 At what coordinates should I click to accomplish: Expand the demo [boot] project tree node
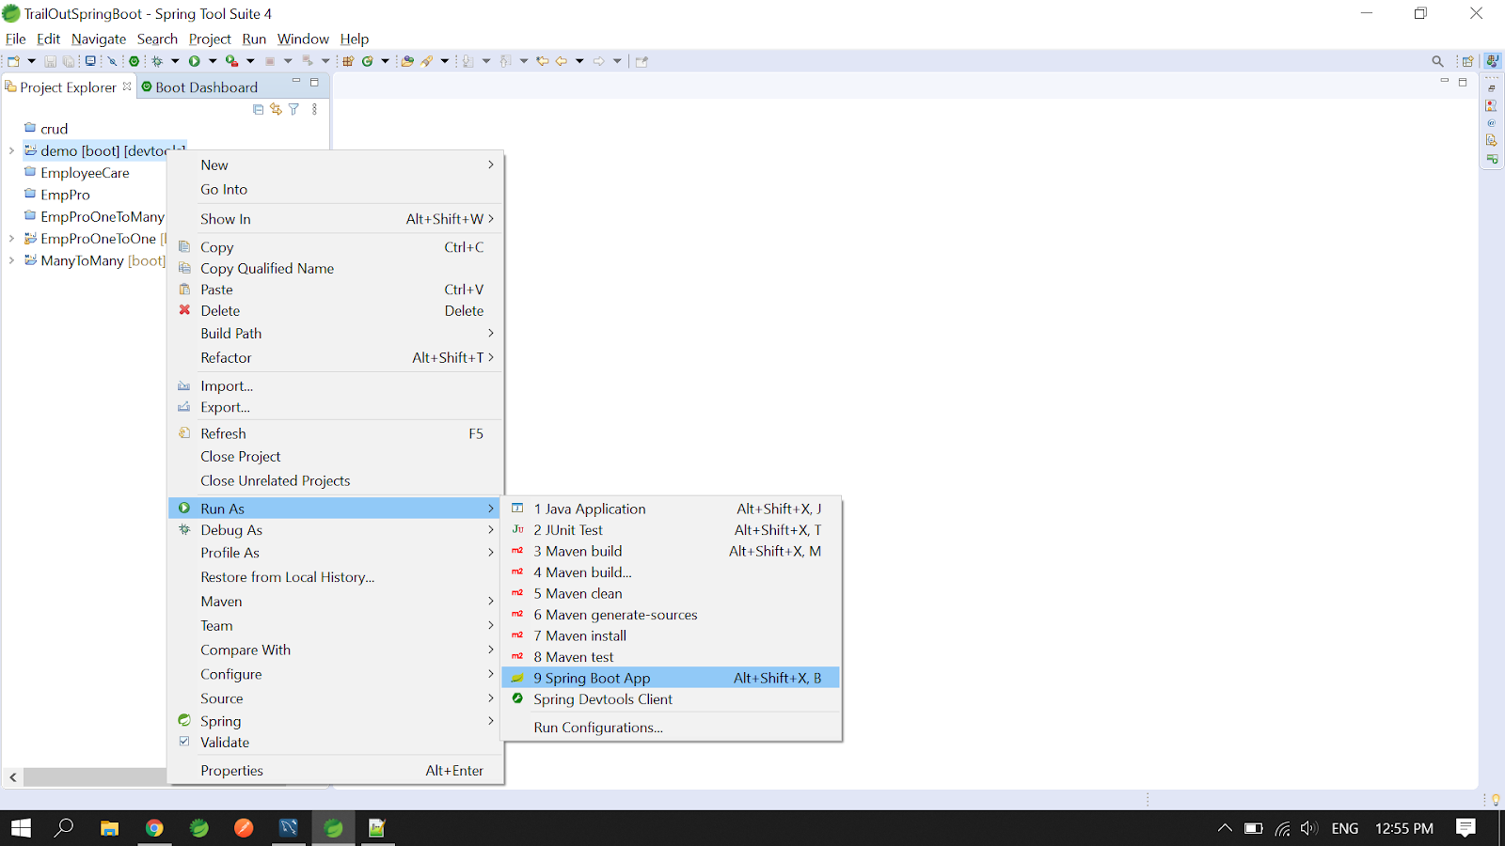pos(11,150)
